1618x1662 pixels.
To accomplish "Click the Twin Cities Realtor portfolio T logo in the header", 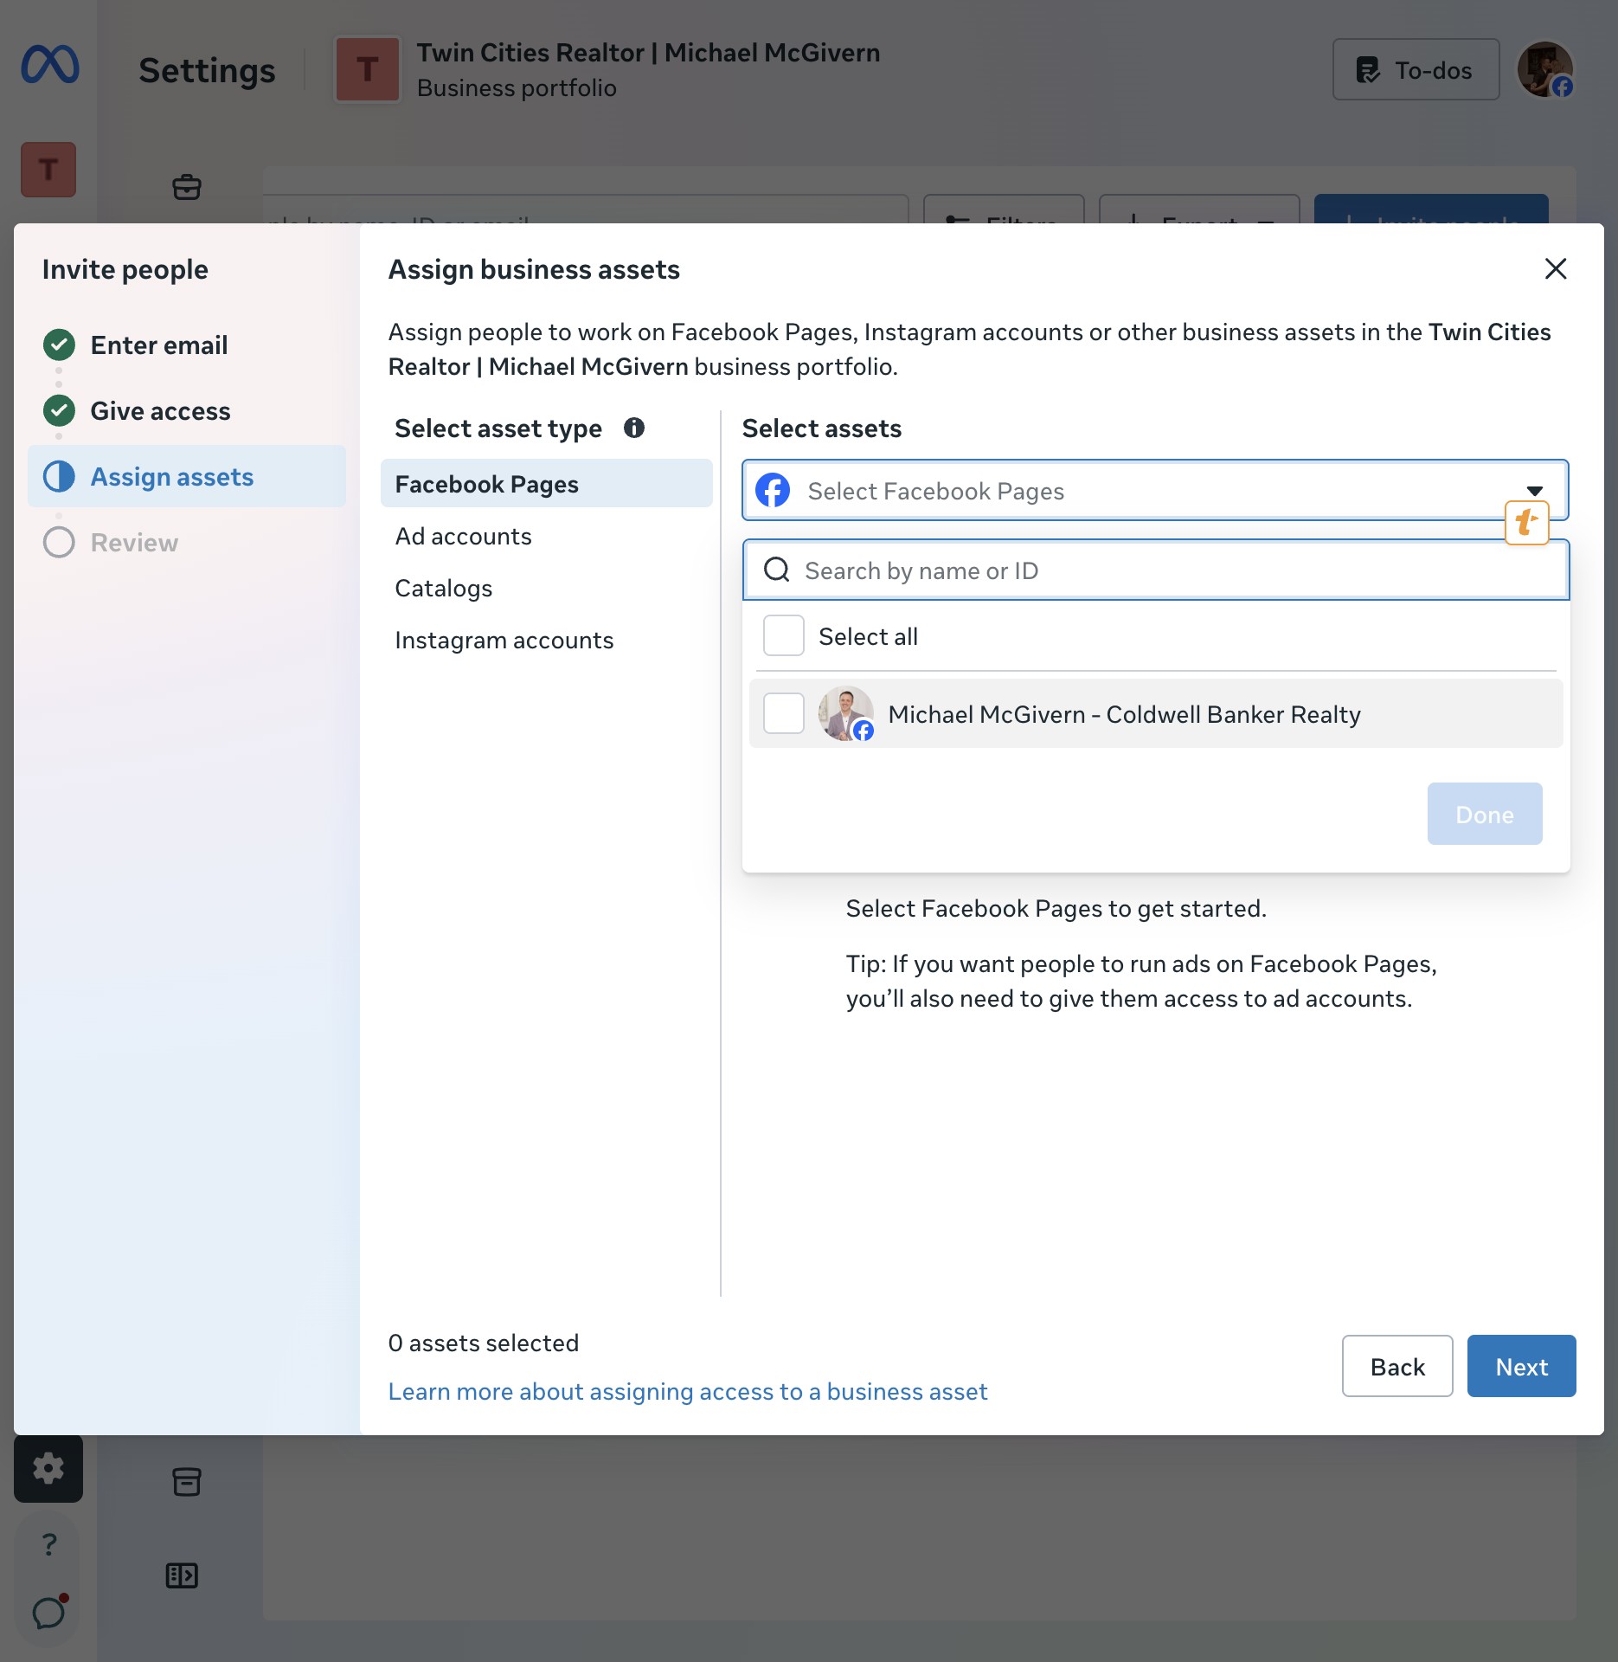I will (368, 69).
